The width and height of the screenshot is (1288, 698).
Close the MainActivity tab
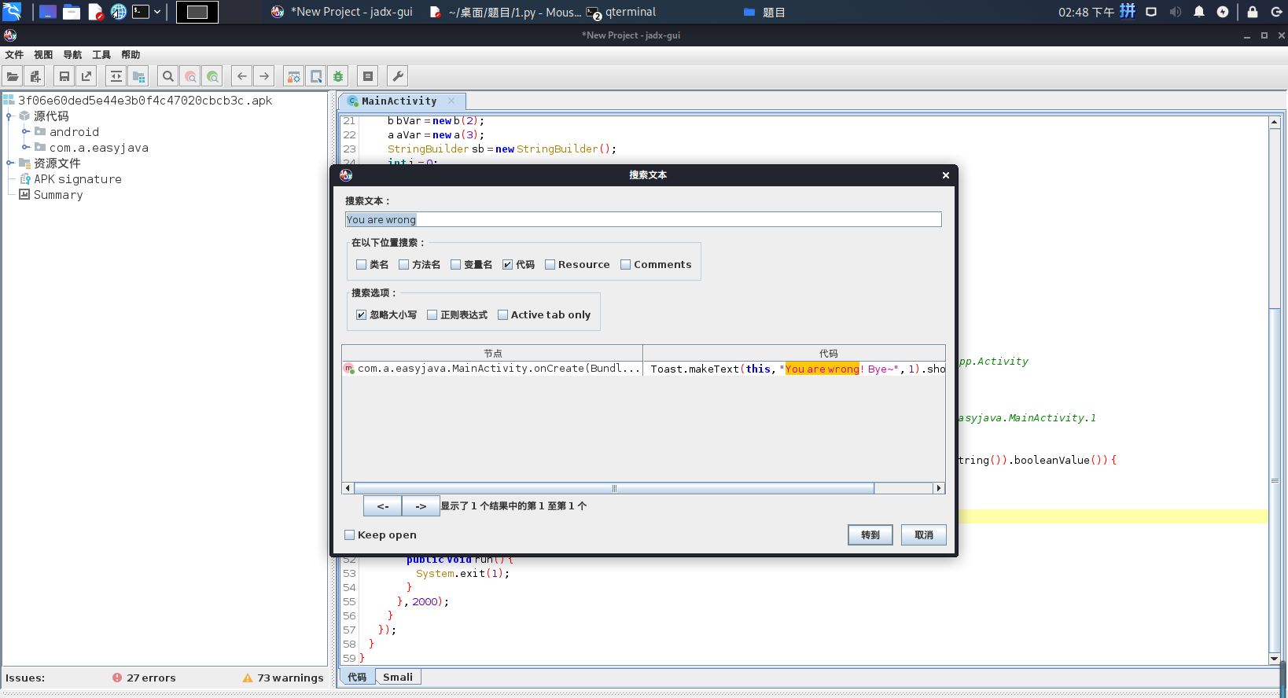451,101
